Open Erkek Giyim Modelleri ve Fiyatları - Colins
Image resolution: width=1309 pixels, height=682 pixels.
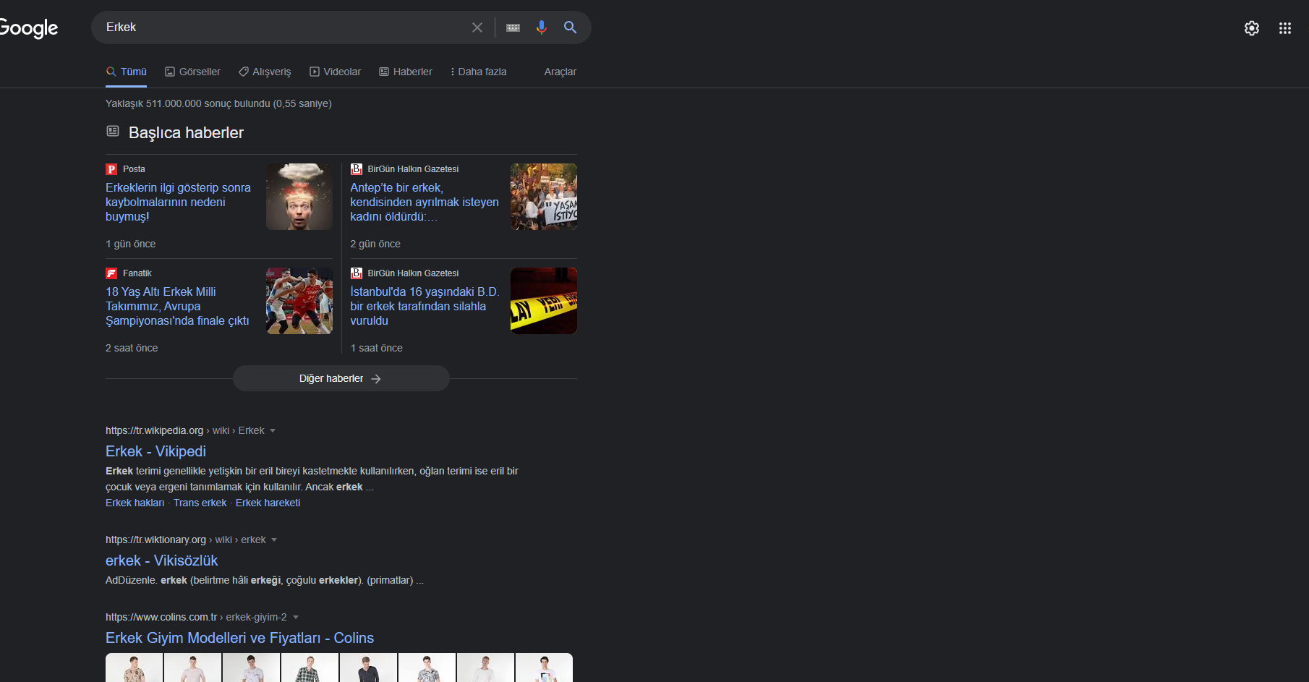click(x=239, y=638)
